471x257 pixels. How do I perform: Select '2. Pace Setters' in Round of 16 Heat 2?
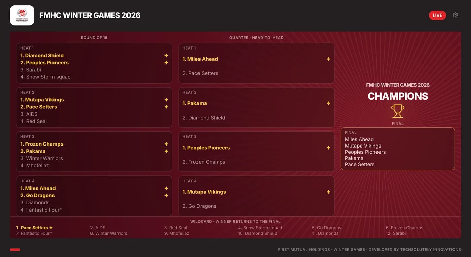(39, 107)
